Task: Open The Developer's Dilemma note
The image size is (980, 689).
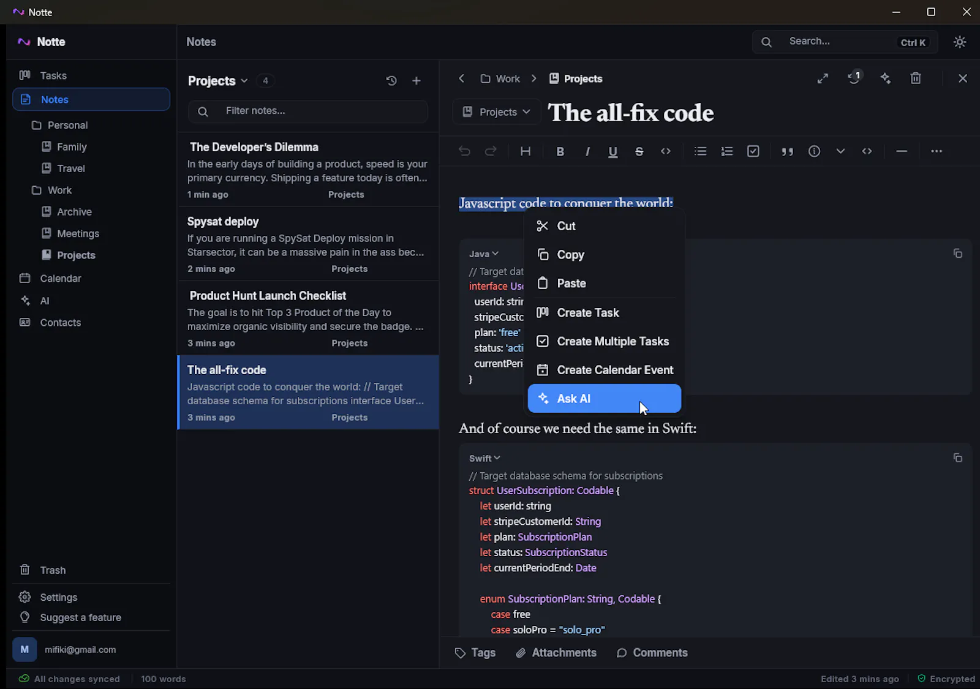Action: (x=308, y=170)
